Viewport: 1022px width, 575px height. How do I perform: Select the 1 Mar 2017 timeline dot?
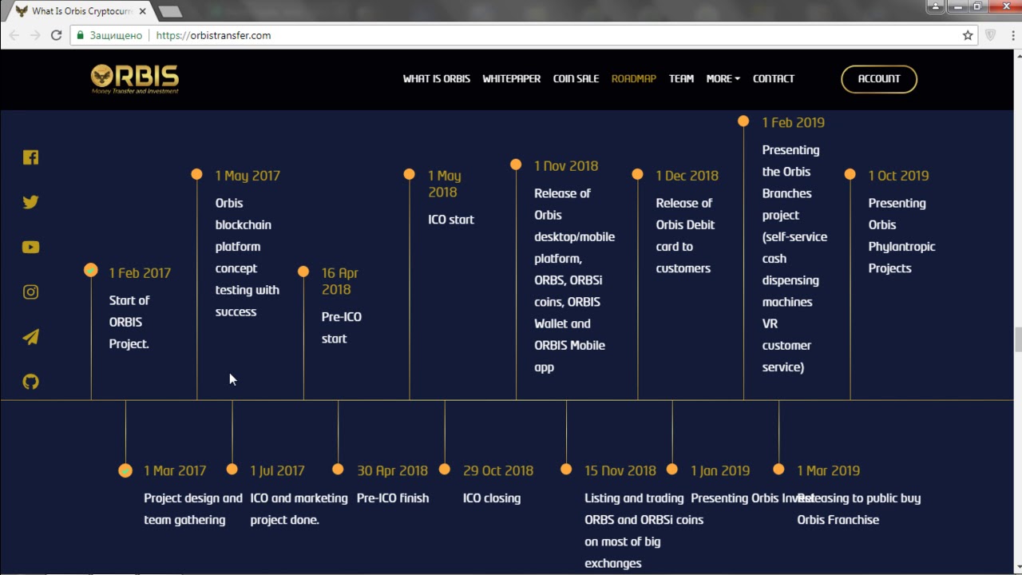click(125, 470)
